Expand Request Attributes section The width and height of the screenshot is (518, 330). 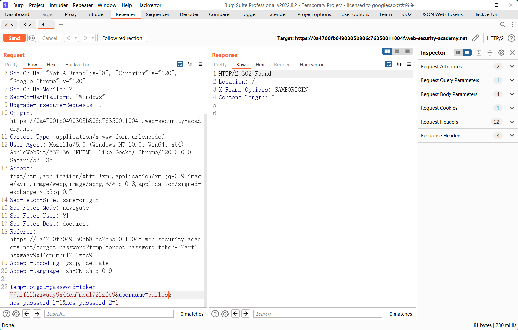468,67
